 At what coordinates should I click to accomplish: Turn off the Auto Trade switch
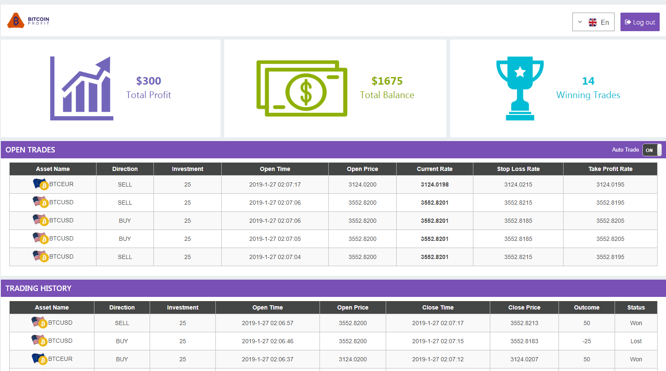pyautogui.click(x=652, y=150)
